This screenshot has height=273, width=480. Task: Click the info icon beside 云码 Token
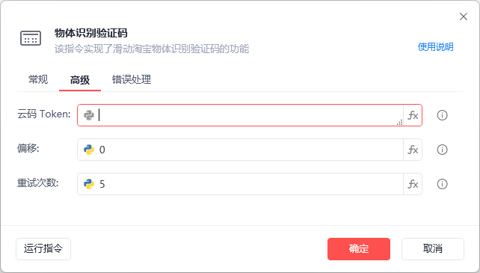tap(442, 115)
